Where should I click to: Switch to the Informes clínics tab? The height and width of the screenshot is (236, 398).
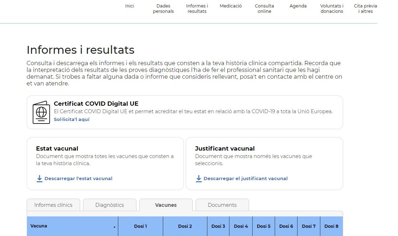point(53,205)
